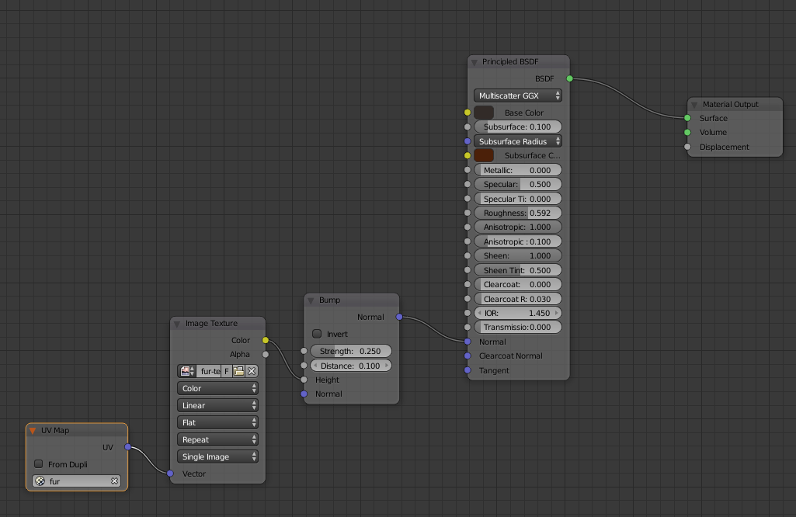Screen dimensions: 796x517
Task: Increase Bump Distance with the right arrow
Action: (x=387, y=366)
